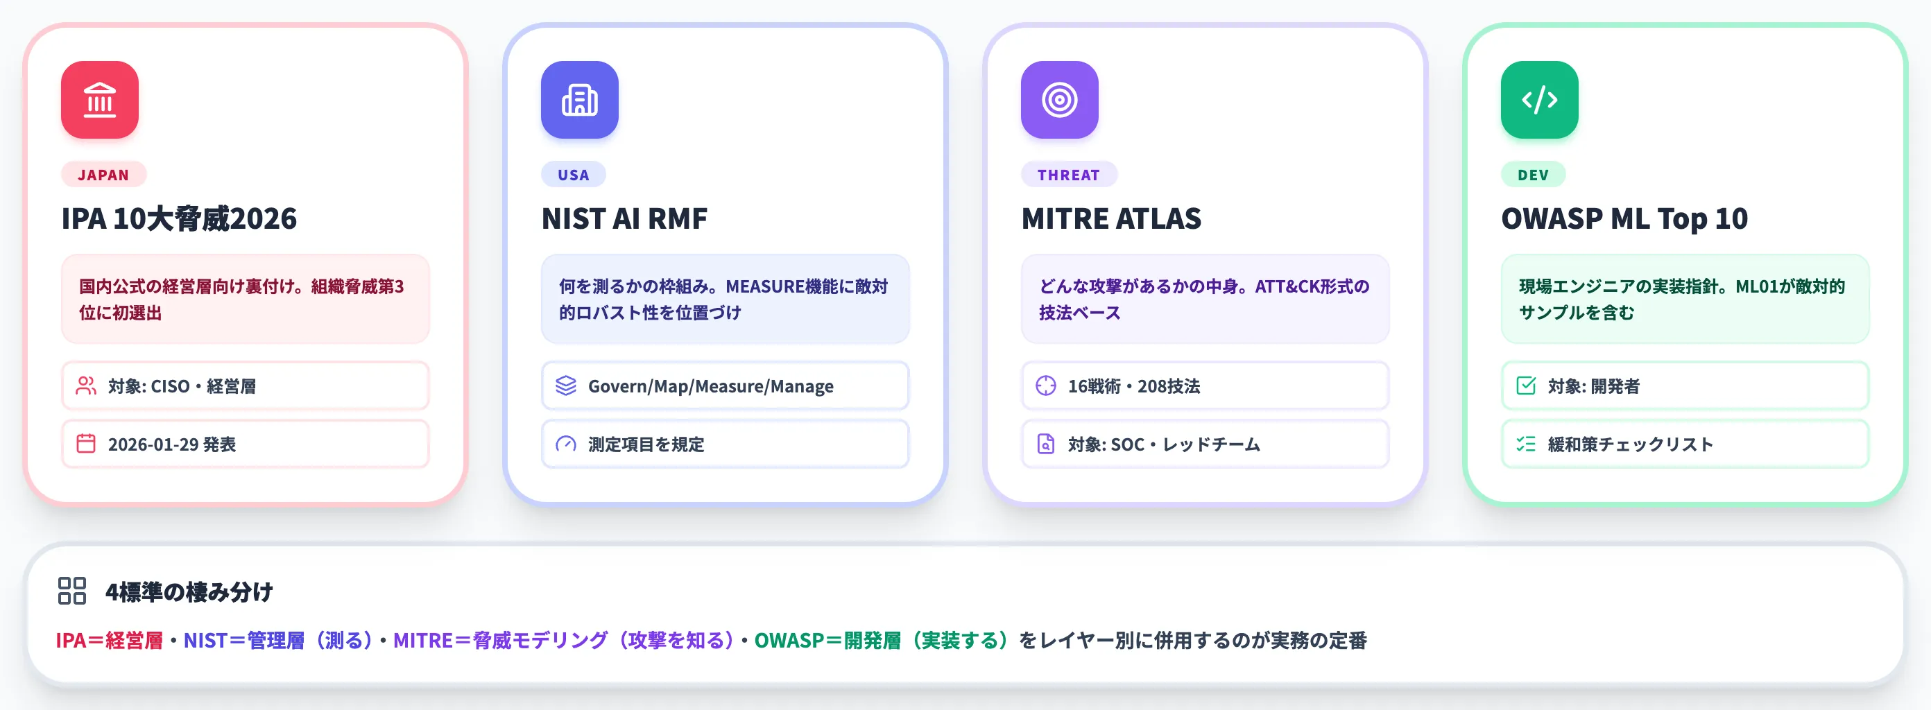The height and width of the screenshot is (710, 1931).
Task: Click the Govern/Map/Measure/Manage text
Action: (x=711, y=386)
